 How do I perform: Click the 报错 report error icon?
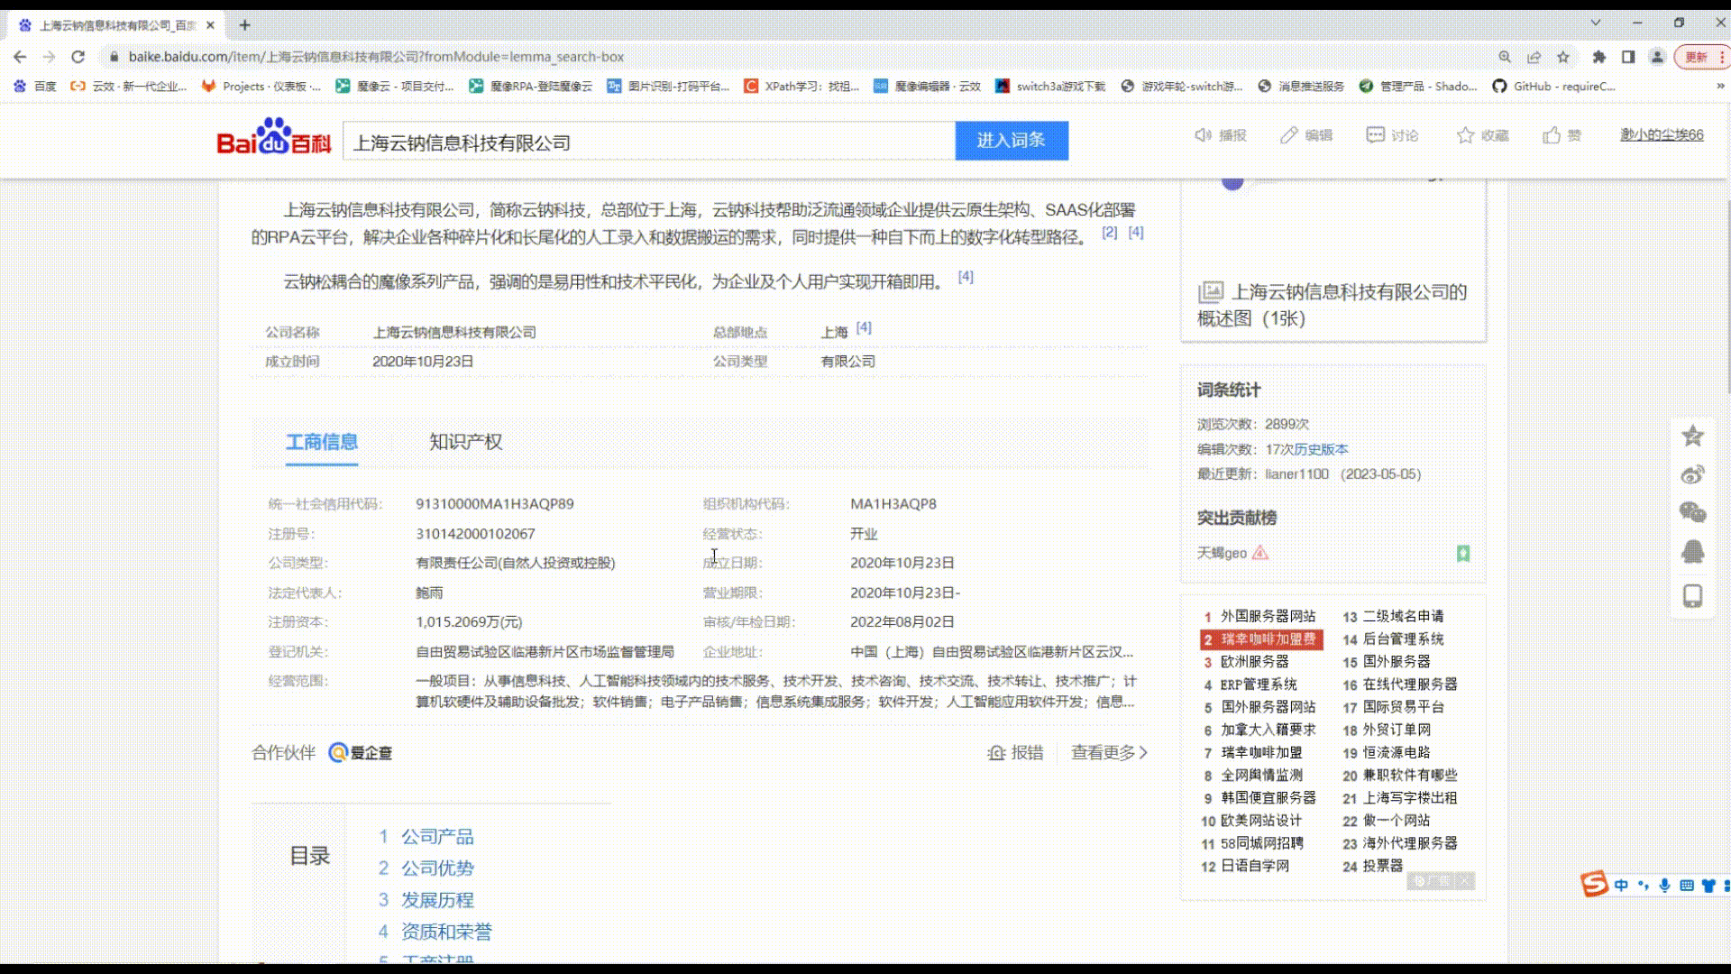click(x=996, y=753)
